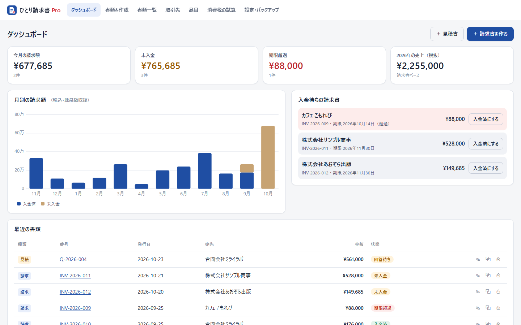The height and width of the screenshot is (325, 521).
Task: Click the 未入金 amount ¥765,685
Action: [161, 66]
